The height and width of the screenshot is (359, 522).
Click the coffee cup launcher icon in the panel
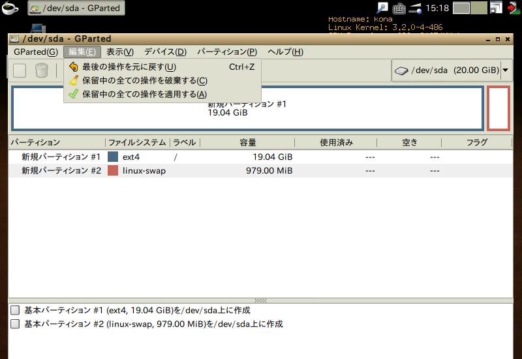pyautogui.click(x=10, y=8)
